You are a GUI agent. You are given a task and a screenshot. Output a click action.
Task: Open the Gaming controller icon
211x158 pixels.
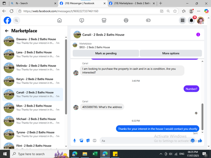148,20
